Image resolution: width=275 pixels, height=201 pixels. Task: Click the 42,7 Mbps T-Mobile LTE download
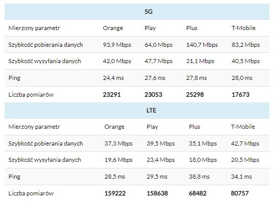pos(245,143)
